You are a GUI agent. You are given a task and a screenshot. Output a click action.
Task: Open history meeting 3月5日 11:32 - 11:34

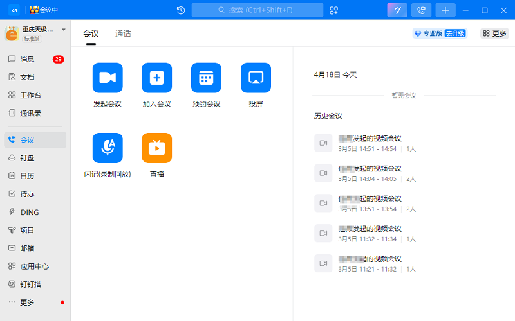pyautogui.click(x=365, y=234)
